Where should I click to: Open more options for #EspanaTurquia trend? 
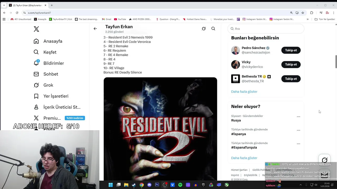pos(298,144)
